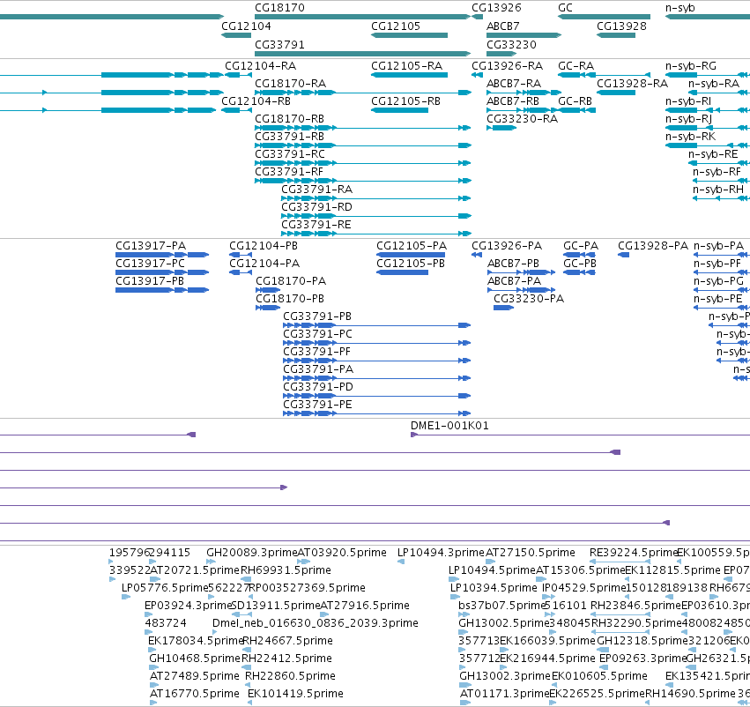This screenshot has height=707, width=750.
Task: Select the ABCB7 gene label
Action: [502, 26]
